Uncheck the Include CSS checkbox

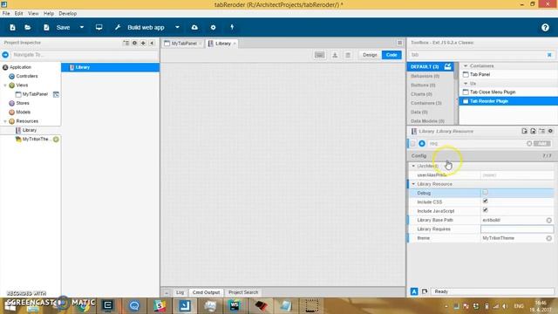click(485, 201)
